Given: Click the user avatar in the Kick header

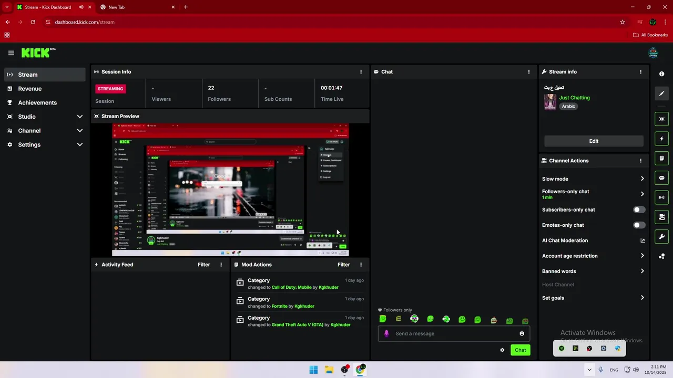Looking at the screenshot, I should (x=653, y=52).
